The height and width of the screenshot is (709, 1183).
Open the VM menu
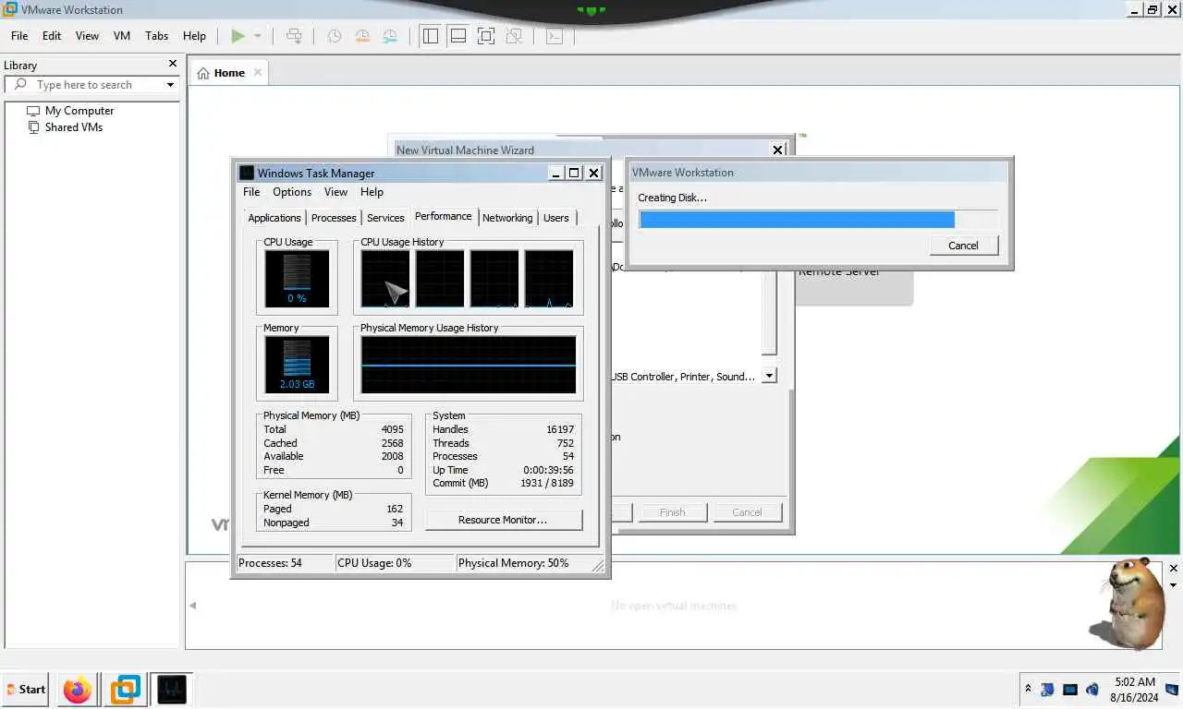pyautogui.click(x=122, y=35)
